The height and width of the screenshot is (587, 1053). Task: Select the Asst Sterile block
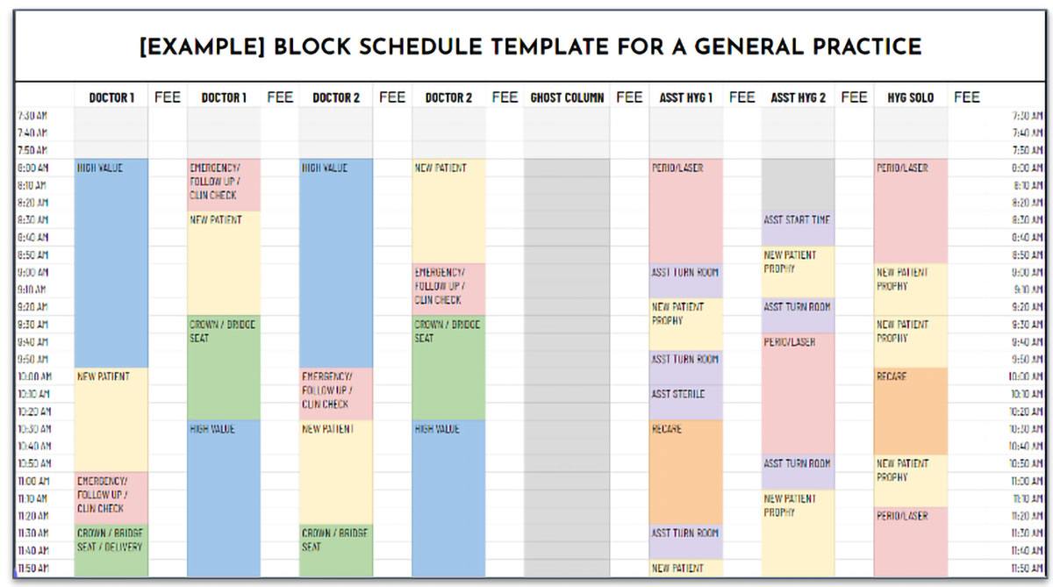pos(686,403)
